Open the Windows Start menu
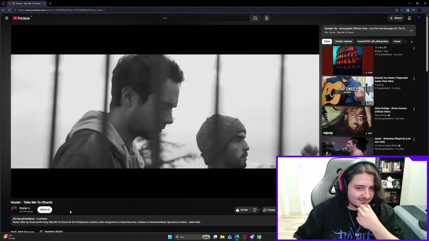429x241 pixels. (170, 237)
